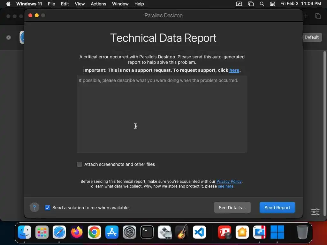The image size is (327, 245).
Task: Uncheck Send a solution to me when available
Action: (x=48, y=208)
